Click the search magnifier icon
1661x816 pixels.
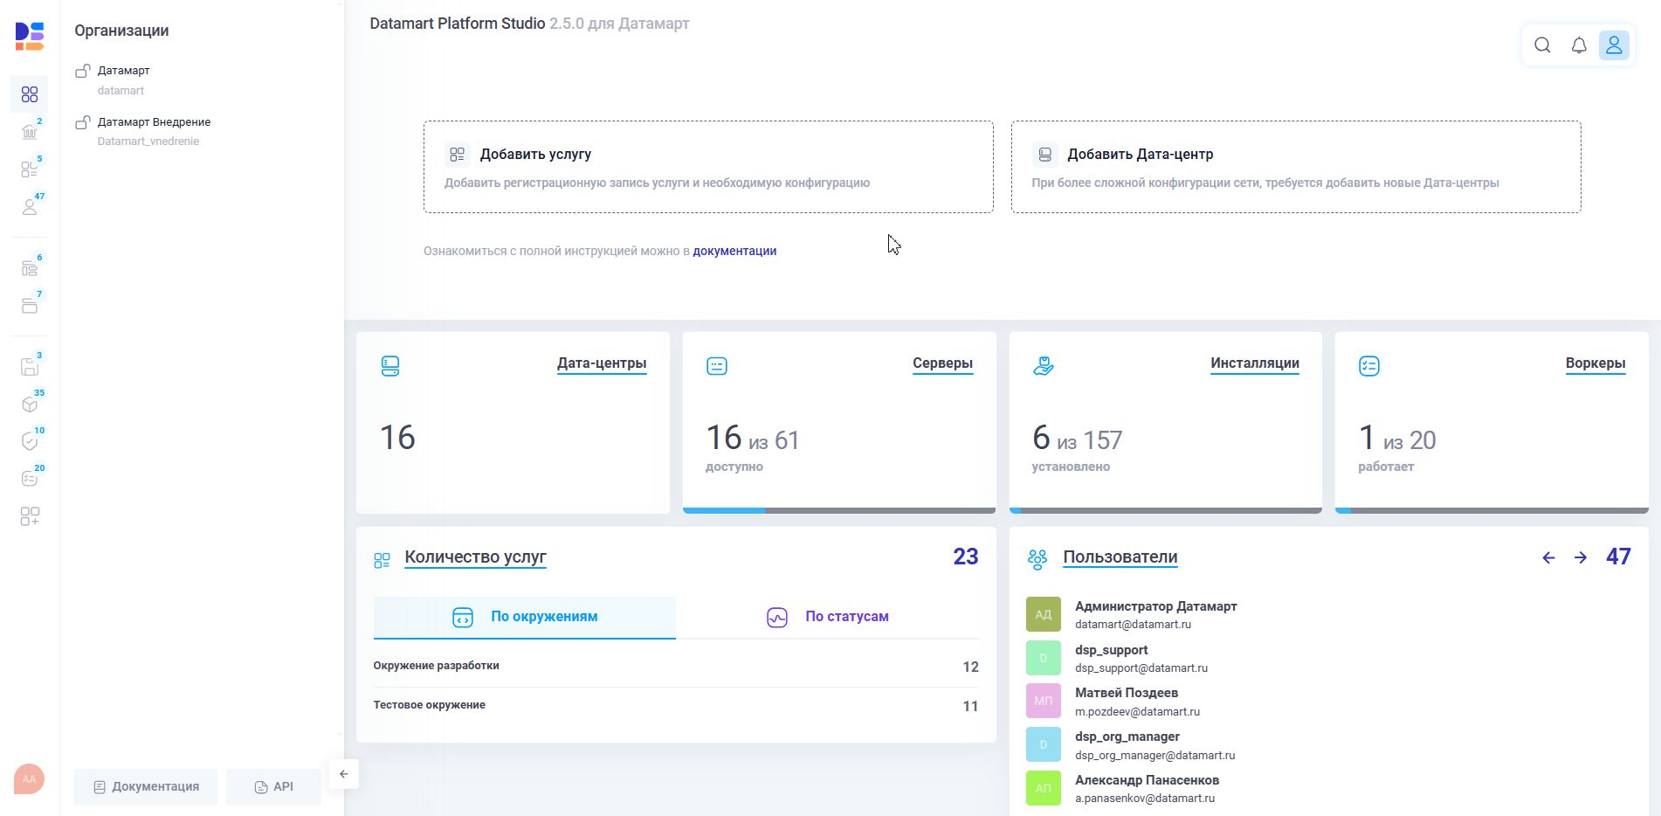tap(1542, 45)
